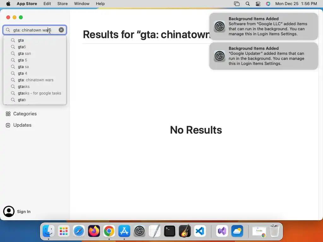Launch Safari from the Dock
Viewport: 323px width, 242px height.
point(79,231)
